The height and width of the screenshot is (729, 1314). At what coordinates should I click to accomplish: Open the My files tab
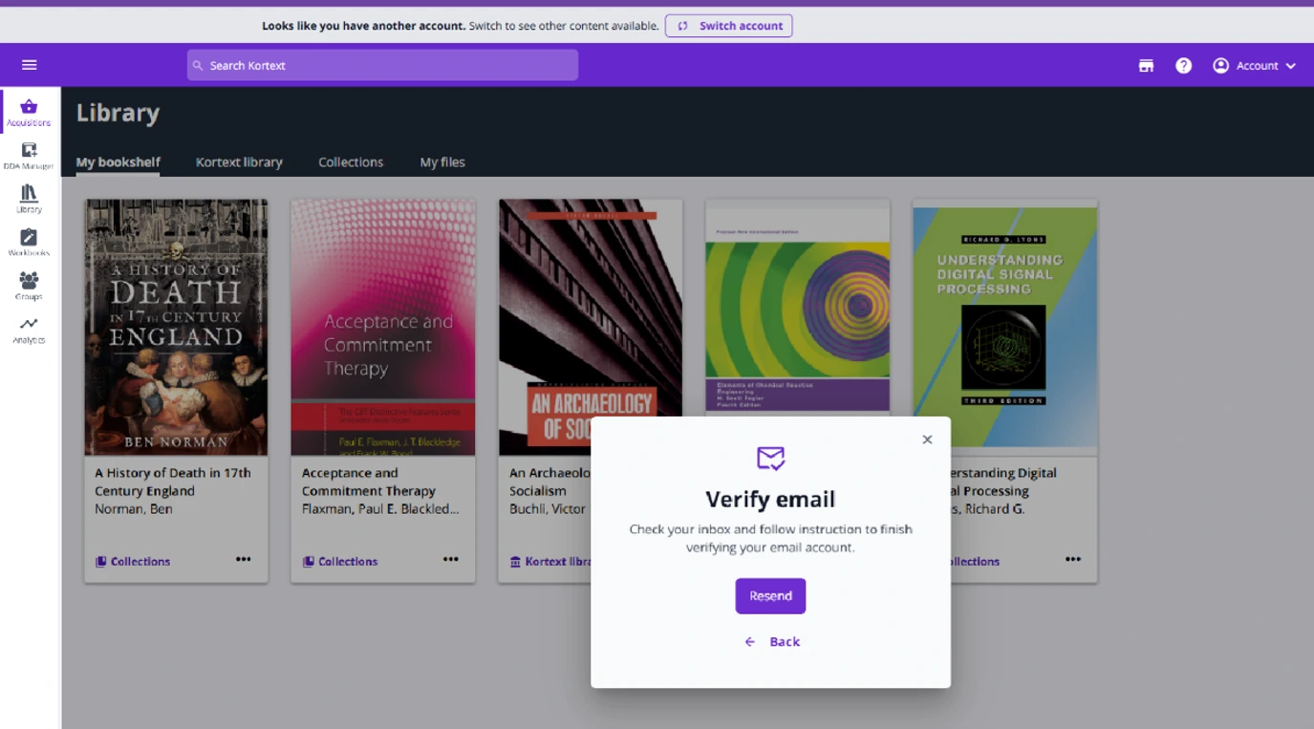click(x=442, y=162)
